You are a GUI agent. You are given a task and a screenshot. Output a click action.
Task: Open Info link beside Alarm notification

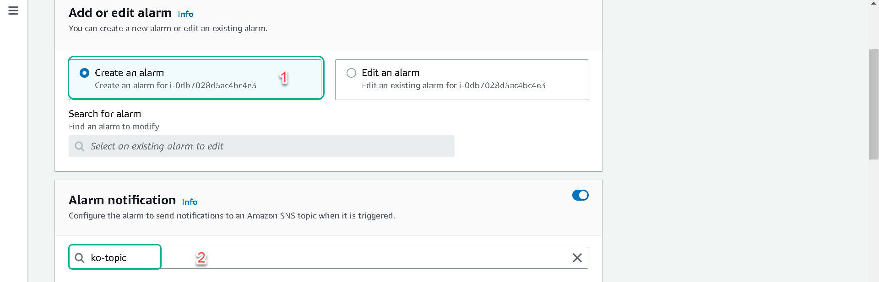pyautogui.click(x=190, y=202)
